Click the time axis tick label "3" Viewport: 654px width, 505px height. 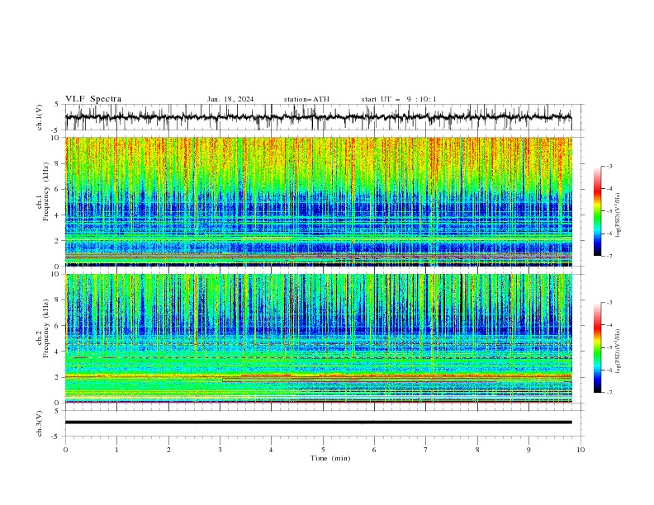tap(220, 450)
